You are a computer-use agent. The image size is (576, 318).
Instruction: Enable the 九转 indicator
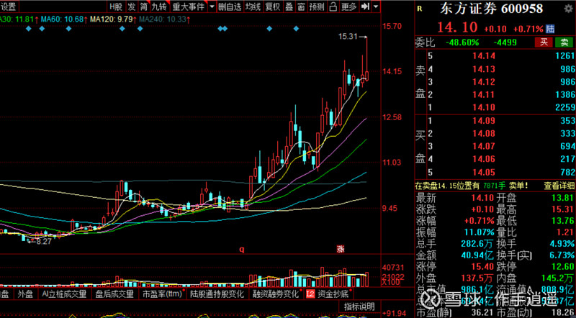click(159, 6)
